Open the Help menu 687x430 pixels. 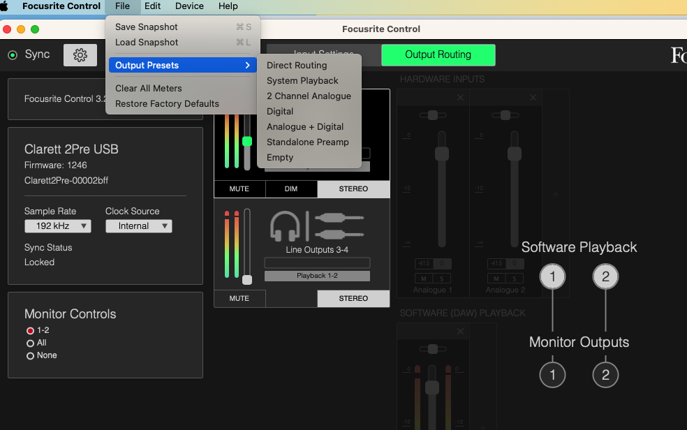(x=228, y=6)
